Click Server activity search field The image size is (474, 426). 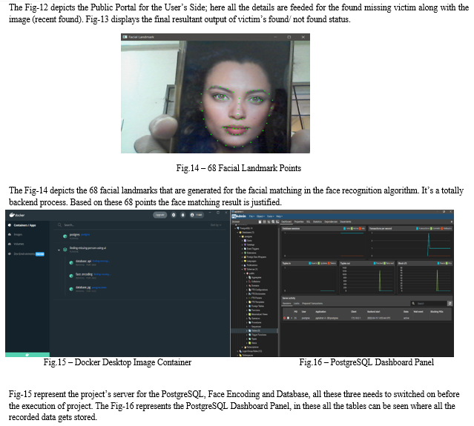tap(429, 304)
